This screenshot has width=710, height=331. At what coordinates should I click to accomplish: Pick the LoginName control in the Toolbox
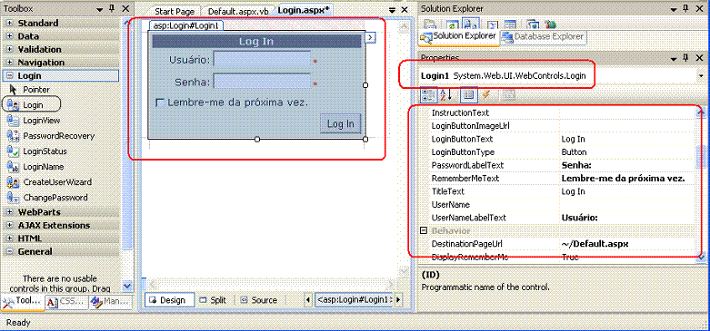(36, 167)
